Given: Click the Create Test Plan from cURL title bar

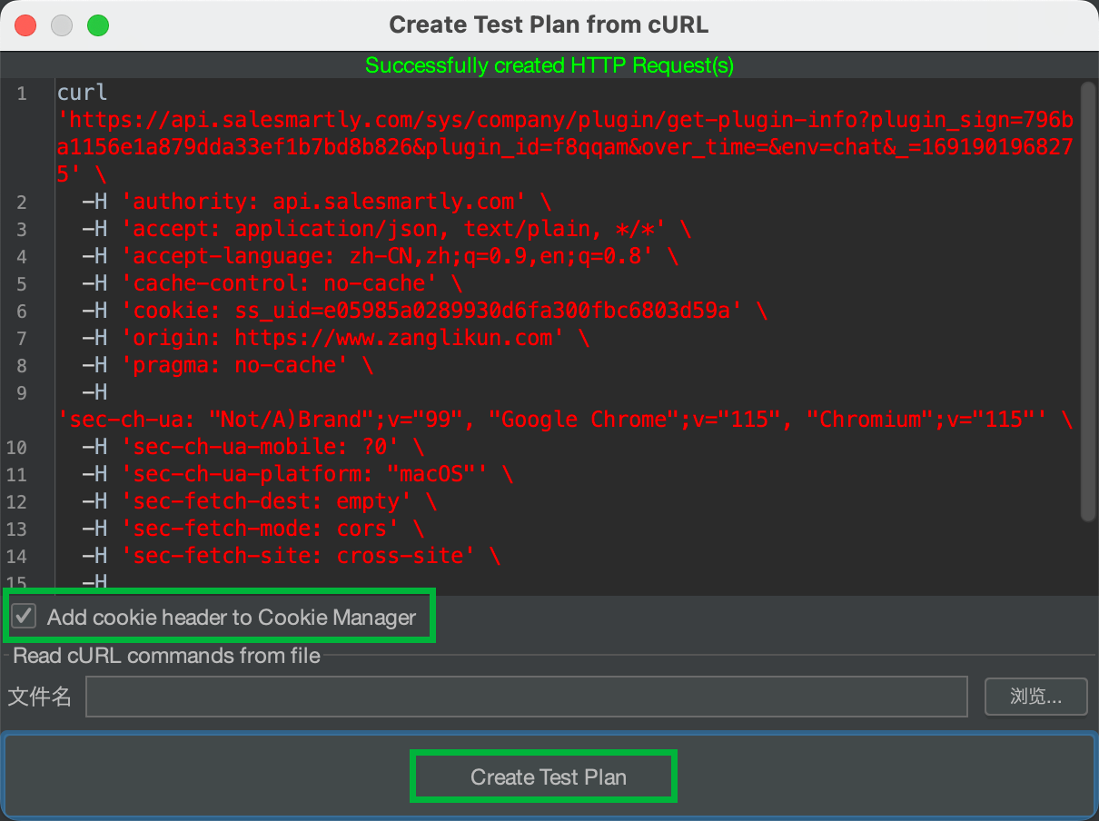Looking at the screenshot, I should pyautogui.click(x=549, y=25).
